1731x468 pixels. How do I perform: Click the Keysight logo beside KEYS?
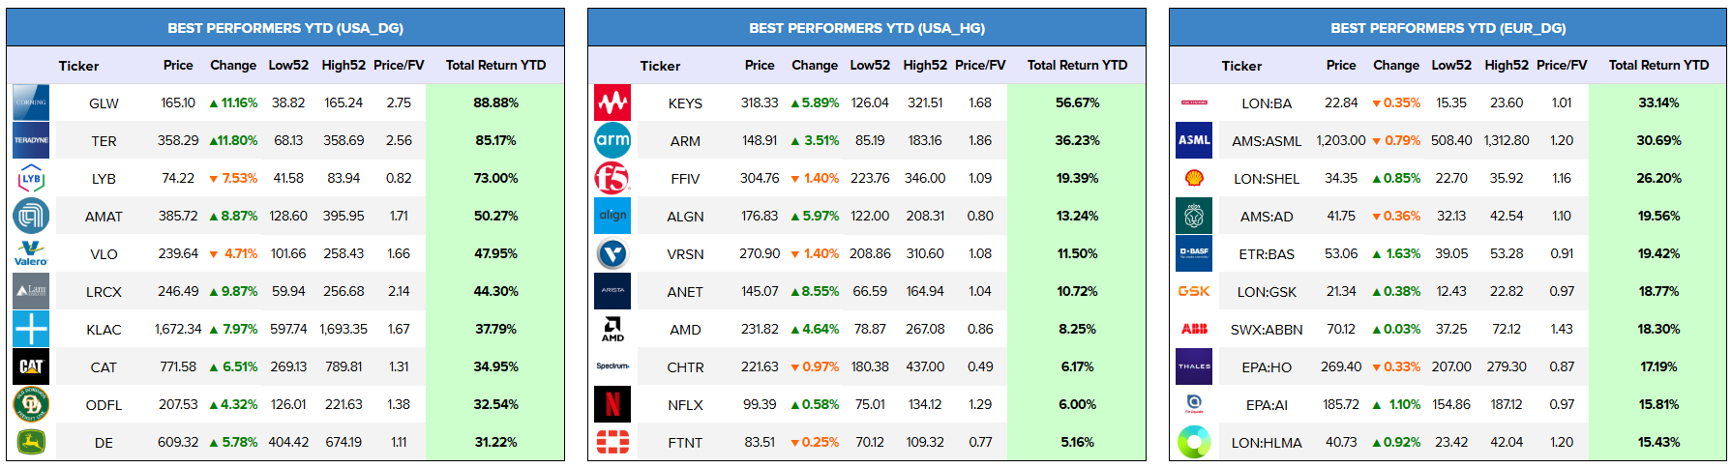[x=612, y=102]
